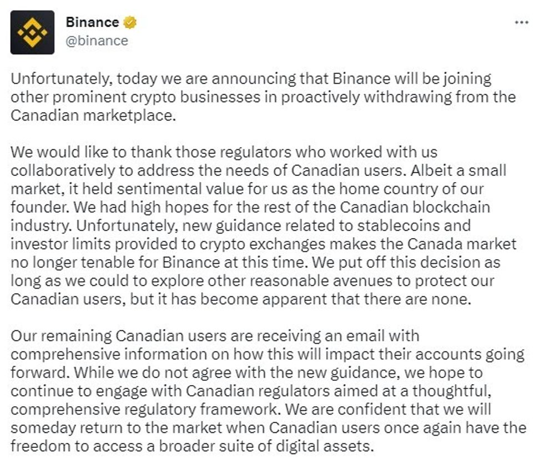This screenshot has width=544, height=464.
Task: Click the line starting "other prominent crypto businesses"
Action: pyautogui.click(x=263, y=97)
